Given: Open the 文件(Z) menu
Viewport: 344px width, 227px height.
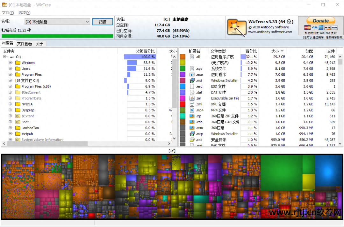Looking at the screenshot, I should [8, 13].
